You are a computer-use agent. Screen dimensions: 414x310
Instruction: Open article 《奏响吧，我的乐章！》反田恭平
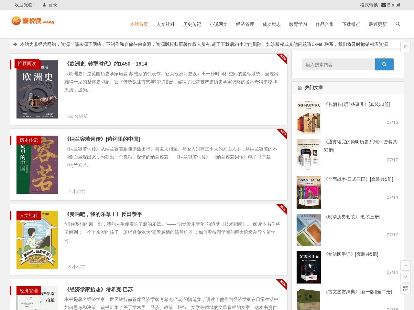pyautogui.click(x=103, y=214)
